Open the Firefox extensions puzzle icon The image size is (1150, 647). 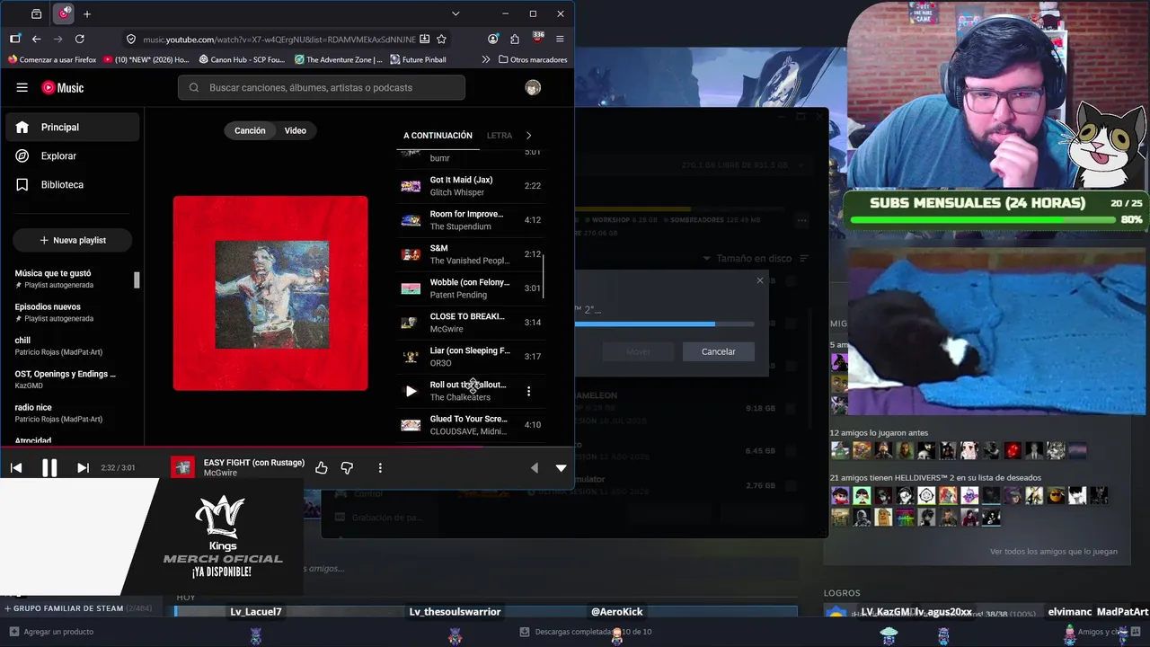[515, 39]
